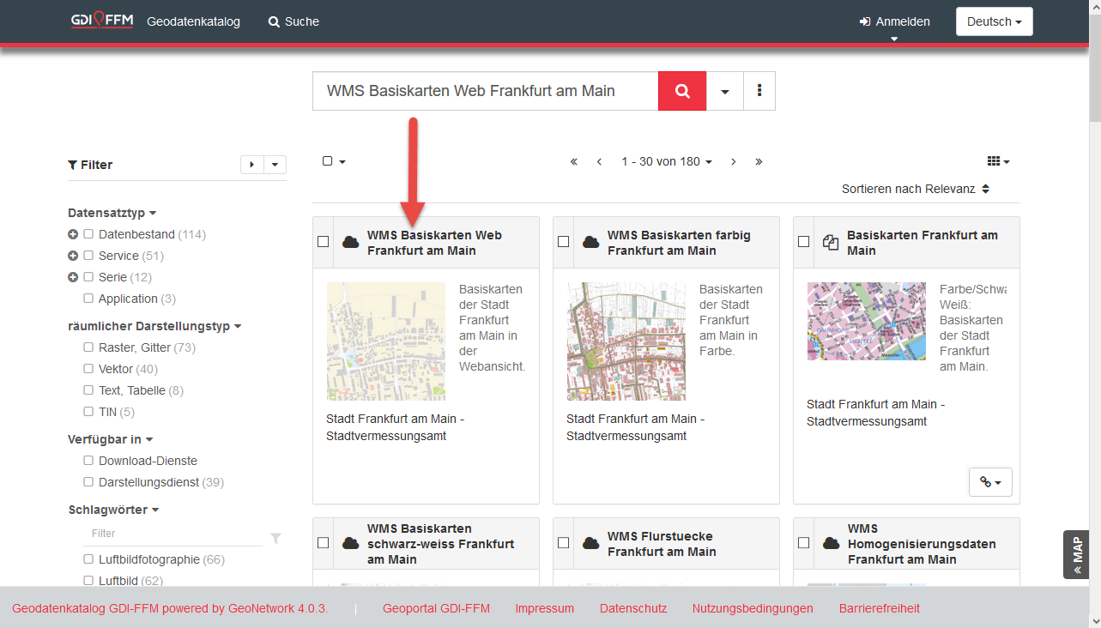The height and width of the screenshot is (628, 1101).
Task: Go to the next results page
Action: [733, 161]
